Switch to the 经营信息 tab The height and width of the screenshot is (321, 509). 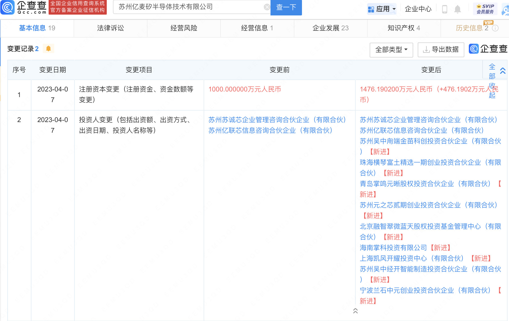click(257, 28)
